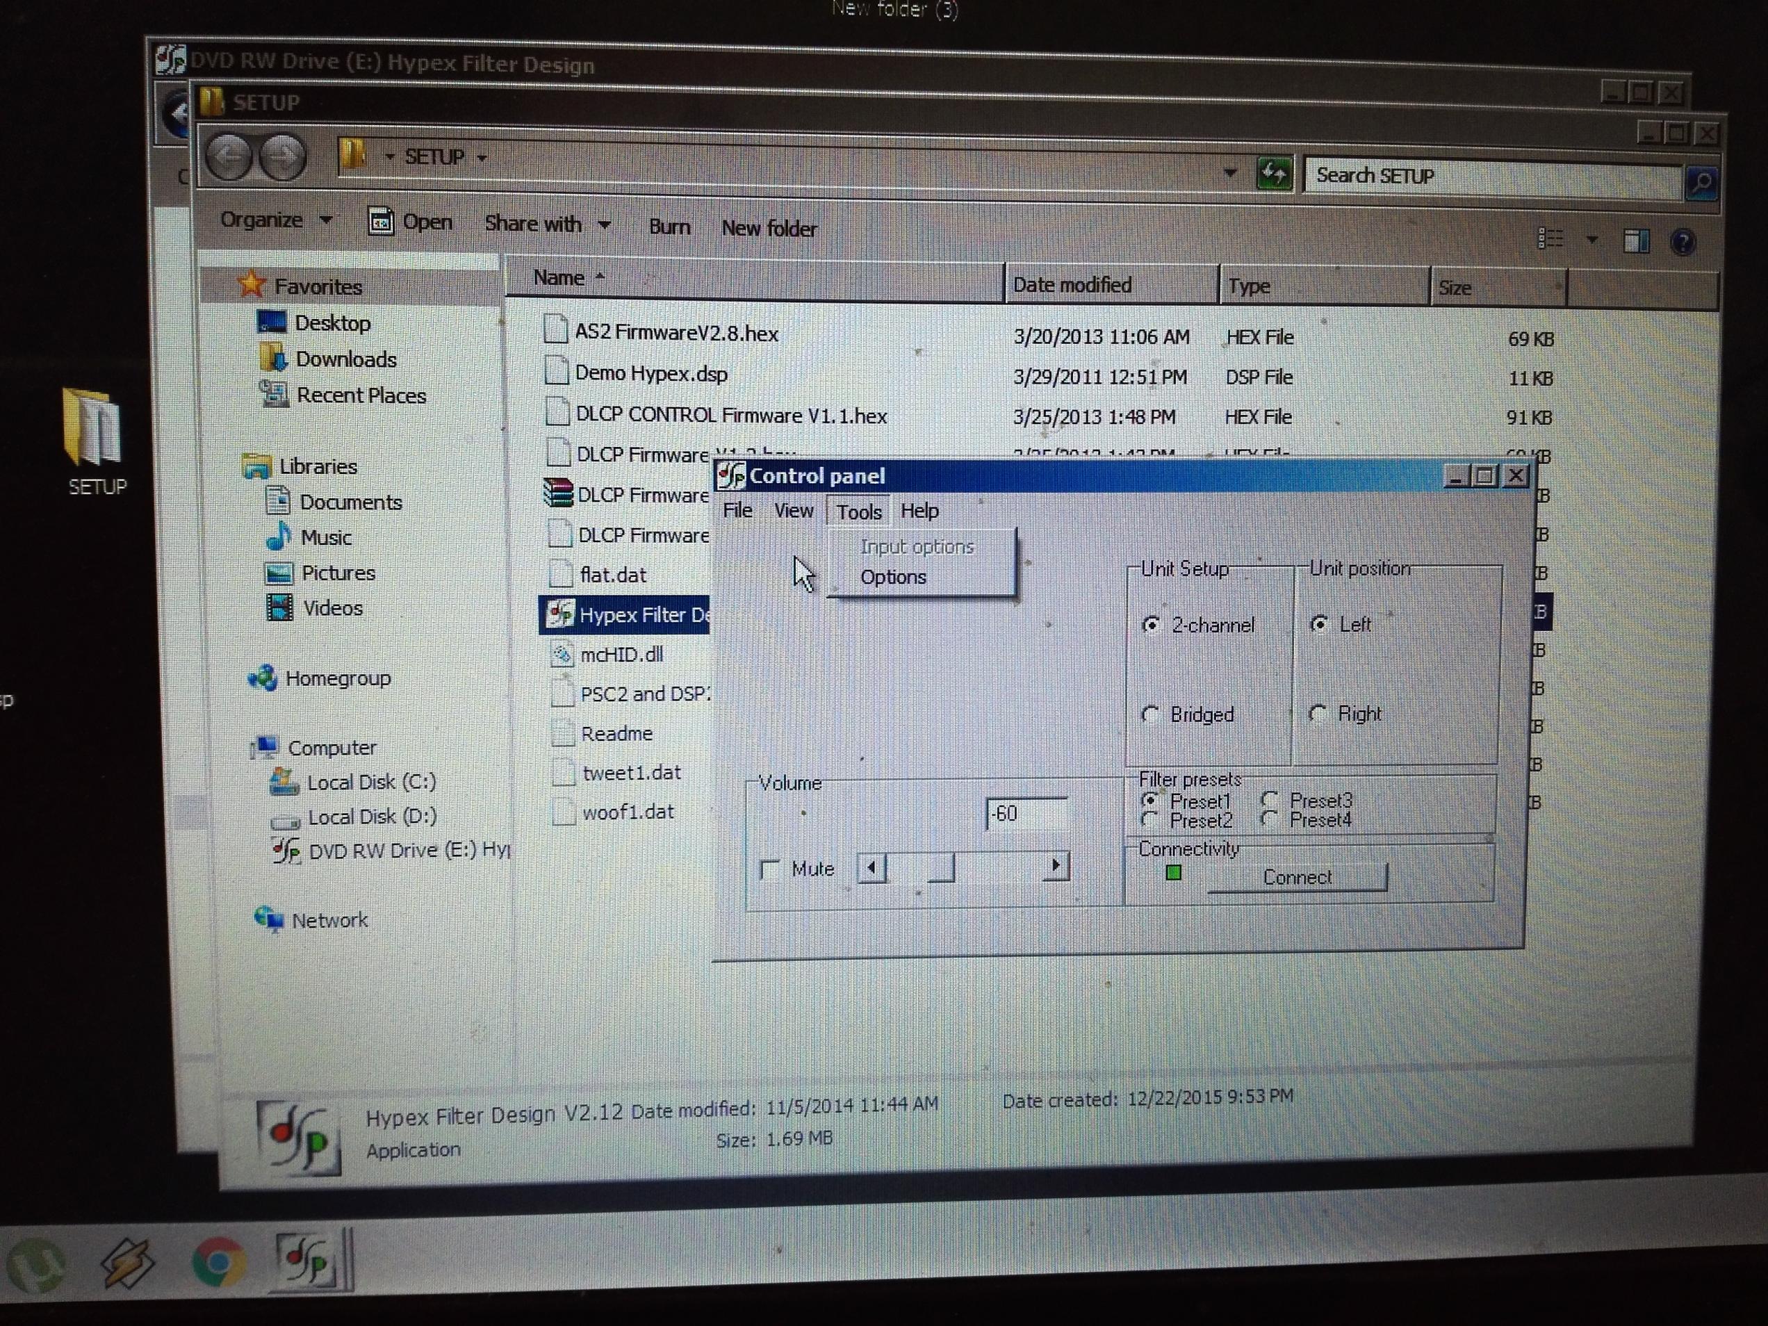Sort by the Size column header
This screenshot has height=1326, width=1768.
pos(1498,288)
